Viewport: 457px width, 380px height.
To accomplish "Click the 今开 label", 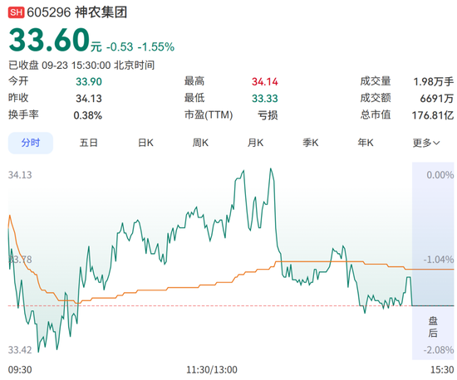I will click(18, 81).
